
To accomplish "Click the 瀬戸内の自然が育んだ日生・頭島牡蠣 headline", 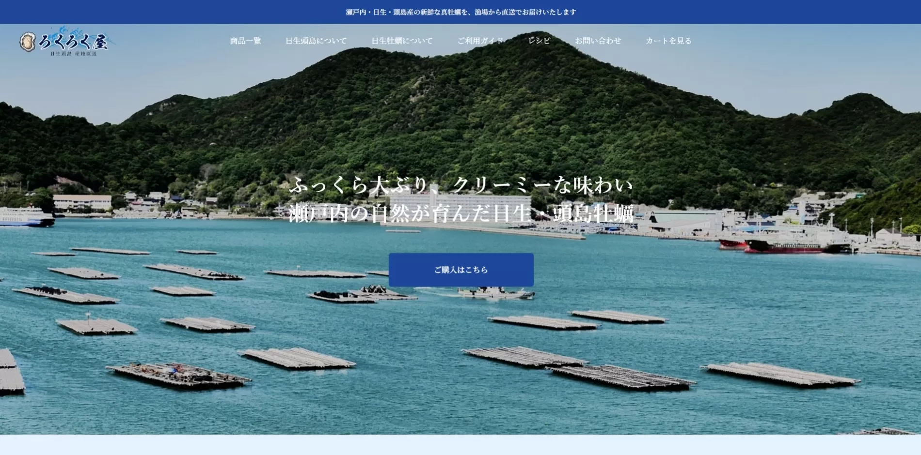I will coord(460,213).
